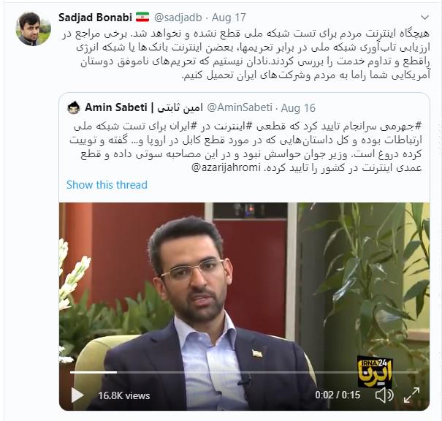Click the Show this thread link

107,185
